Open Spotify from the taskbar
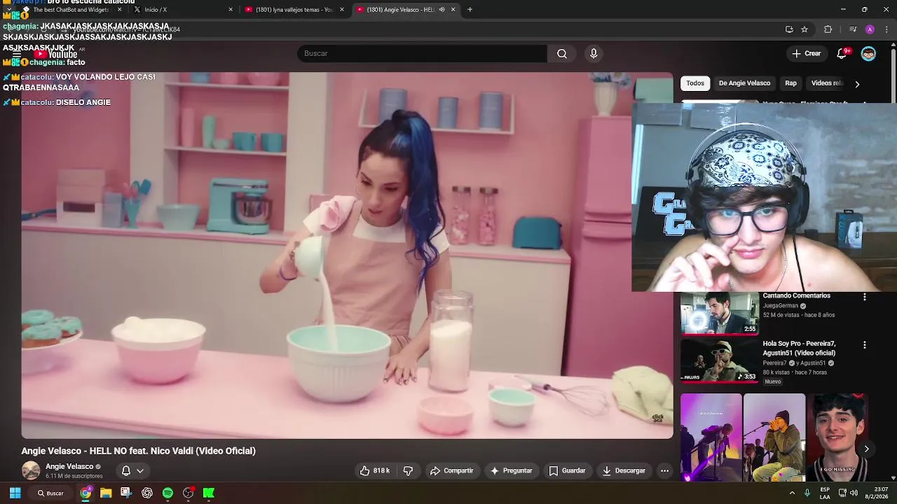This screenshot has width=897, height=504. 167,493
